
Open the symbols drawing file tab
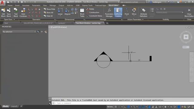pos(62,23)
